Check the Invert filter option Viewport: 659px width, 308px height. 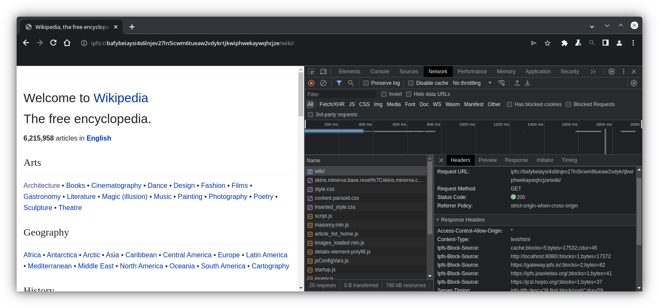pyautogui.click(x=384, y=94)
